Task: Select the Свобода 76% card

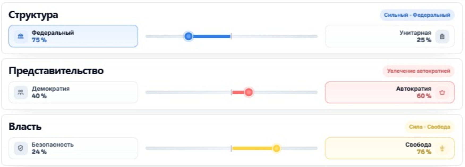Action: 390,148
